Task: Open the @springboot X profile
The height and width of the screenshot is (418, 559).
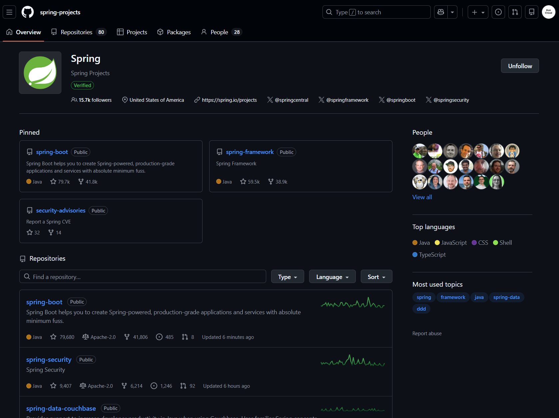Action: click(x=401, y=100)
